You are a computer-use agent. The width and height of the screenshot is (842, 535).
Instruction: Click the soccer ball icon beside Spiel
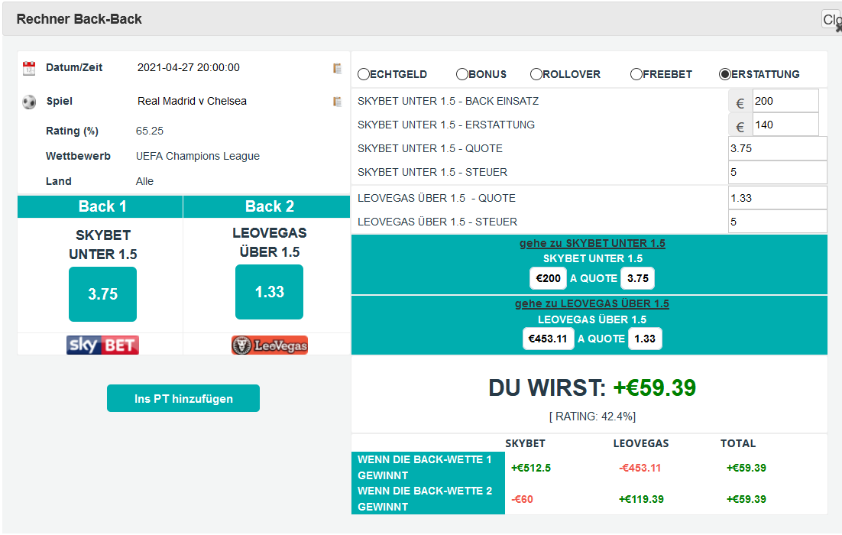(x=29, y=102)
